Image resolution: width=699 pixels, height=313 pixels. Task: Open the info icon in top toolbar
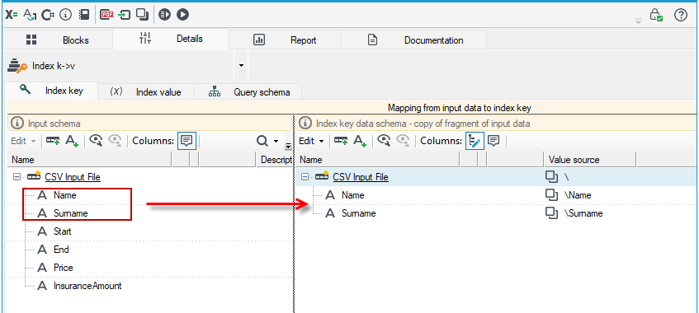point(66,15)
